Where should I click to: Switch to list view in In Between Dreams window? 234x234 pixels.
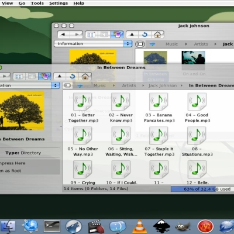tap(32, 76)
